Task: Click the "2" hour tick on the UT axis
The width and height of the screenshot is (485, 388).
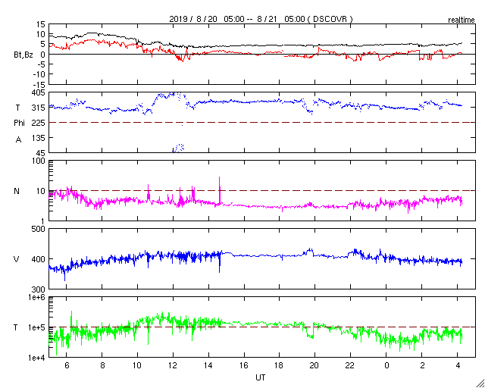Action: coord(423,365)
